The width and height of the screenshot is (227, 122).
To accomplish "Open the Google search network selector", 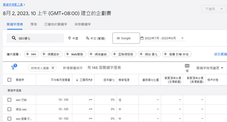I will 126,38.
